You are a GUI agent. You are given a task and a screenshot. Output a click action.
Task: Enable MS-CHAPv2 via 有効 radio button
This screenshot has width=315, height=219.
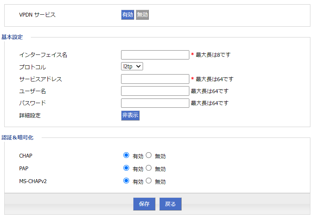(126, 180)
